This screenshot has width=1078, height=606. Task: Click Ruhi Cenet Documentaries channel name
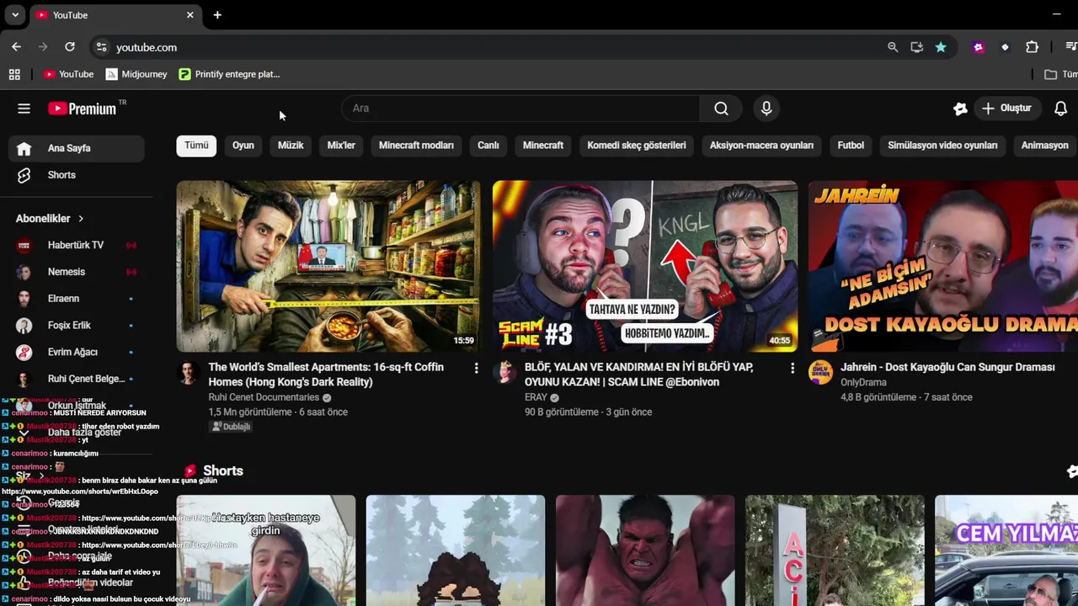pyautogui.click(x=264, y=397)
